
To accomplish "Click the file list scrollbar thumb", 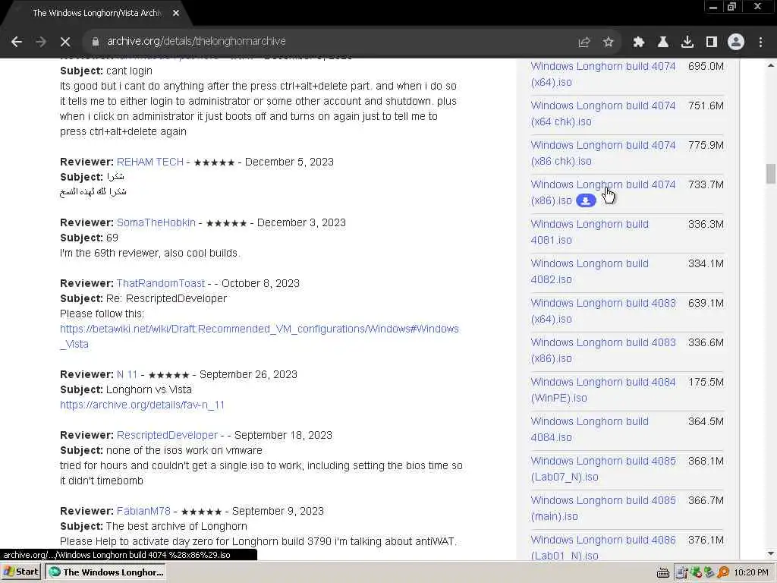I will [x=771, y=174].
